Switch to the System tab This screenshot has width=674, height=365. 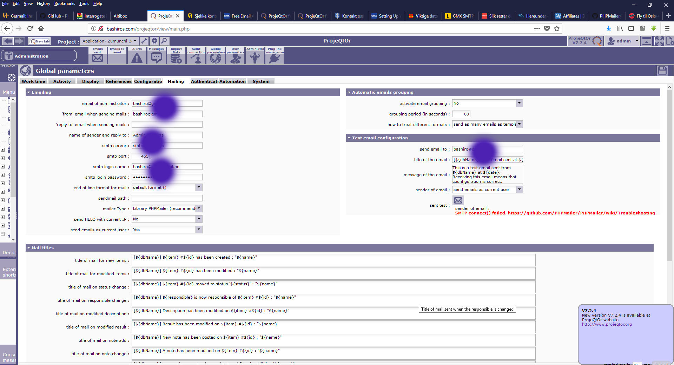(261, 81)
